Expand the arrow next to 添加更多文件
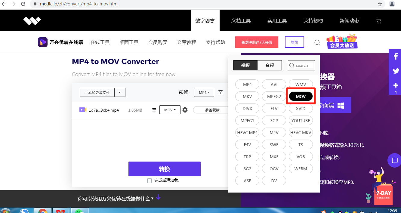Image resolution: width=401 pixels, height=213 pixels. tap(120, 92)
